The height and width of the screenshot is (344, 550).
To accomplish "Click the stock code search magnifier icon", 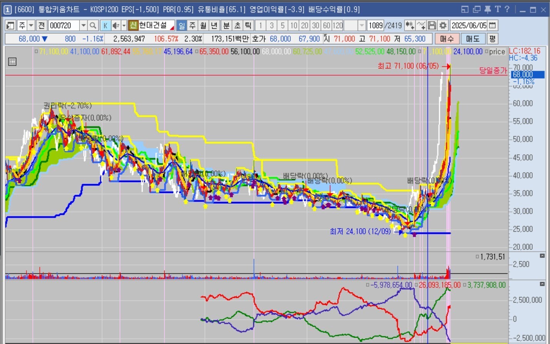I will click(93, 25).
